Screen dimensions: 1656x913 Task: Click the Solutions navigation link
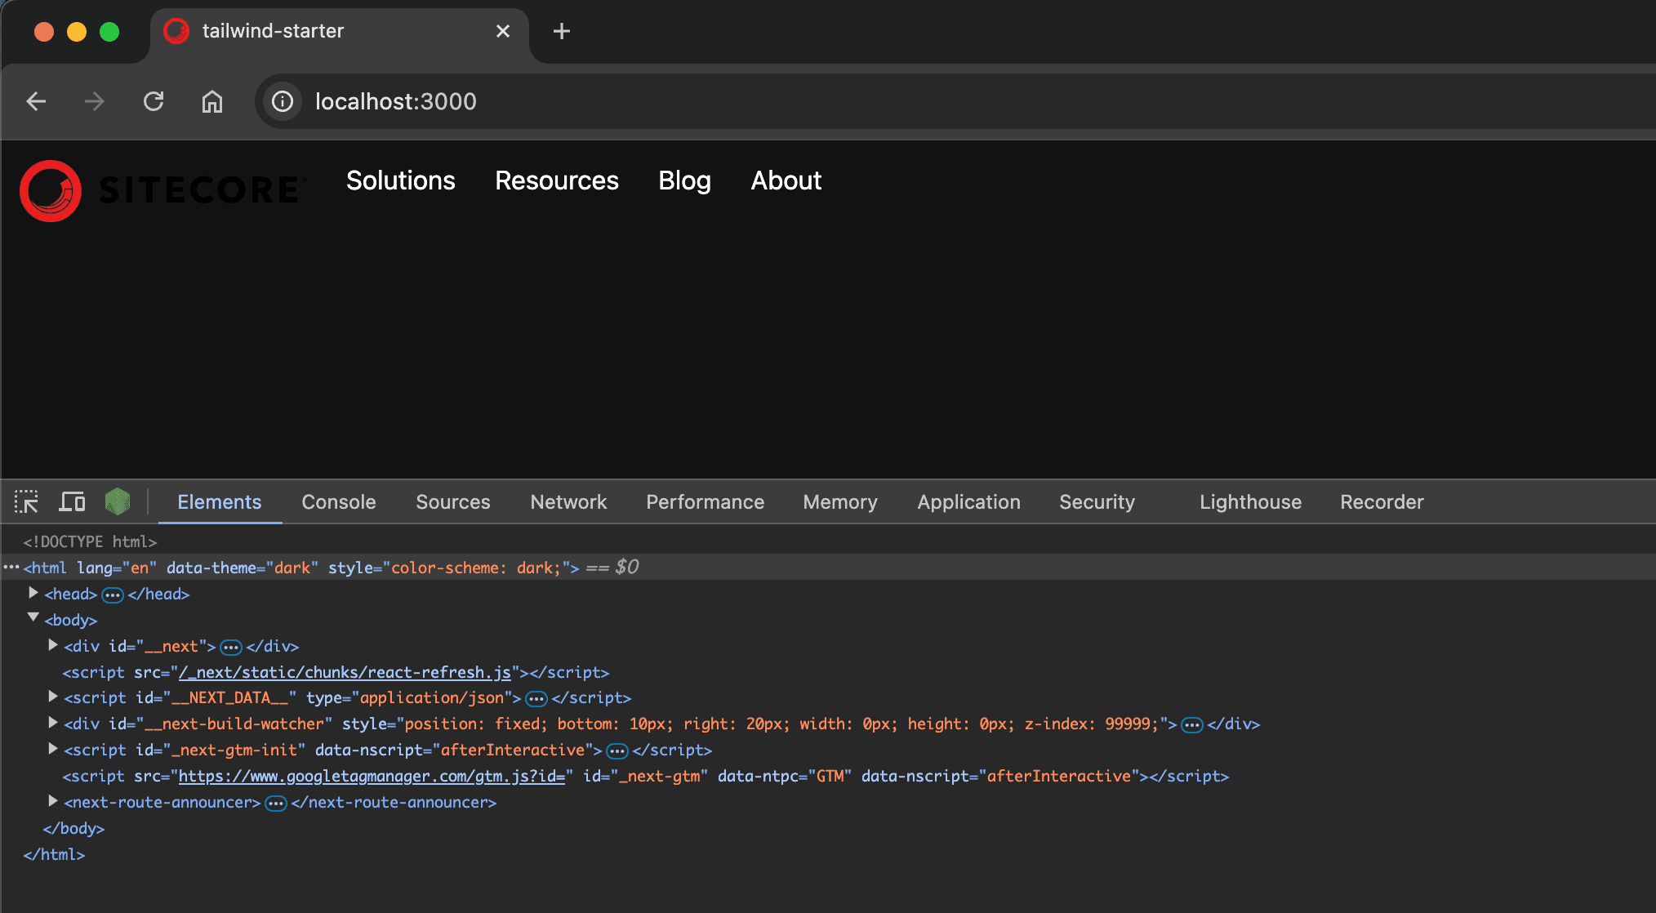[400, 180]
